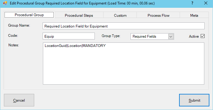Open the Custom tab
This screenshot has height=110, width=213.
(x=120, y=16)
